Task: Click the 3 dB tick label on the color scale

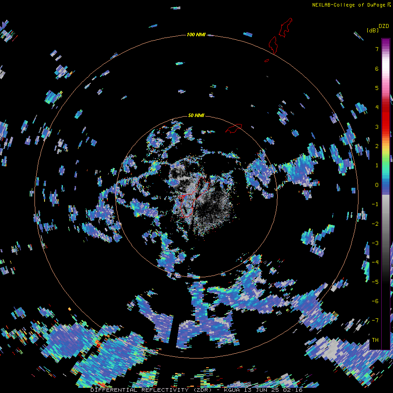Action: pyautogui.click(x=377, y=127)
